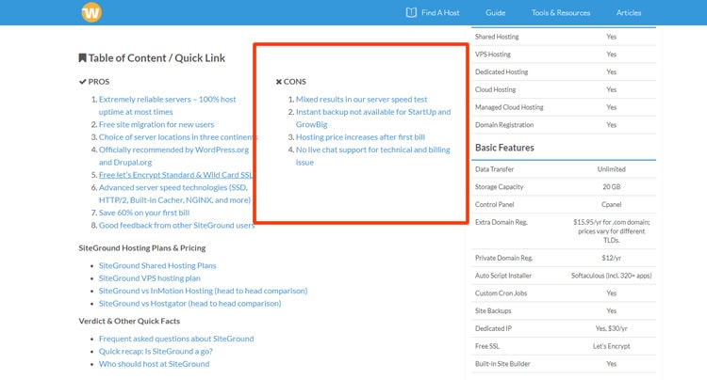Click the '$12/yr' Private Domain Reg. value
Screen dimensions: 707x380
(611, 258)
